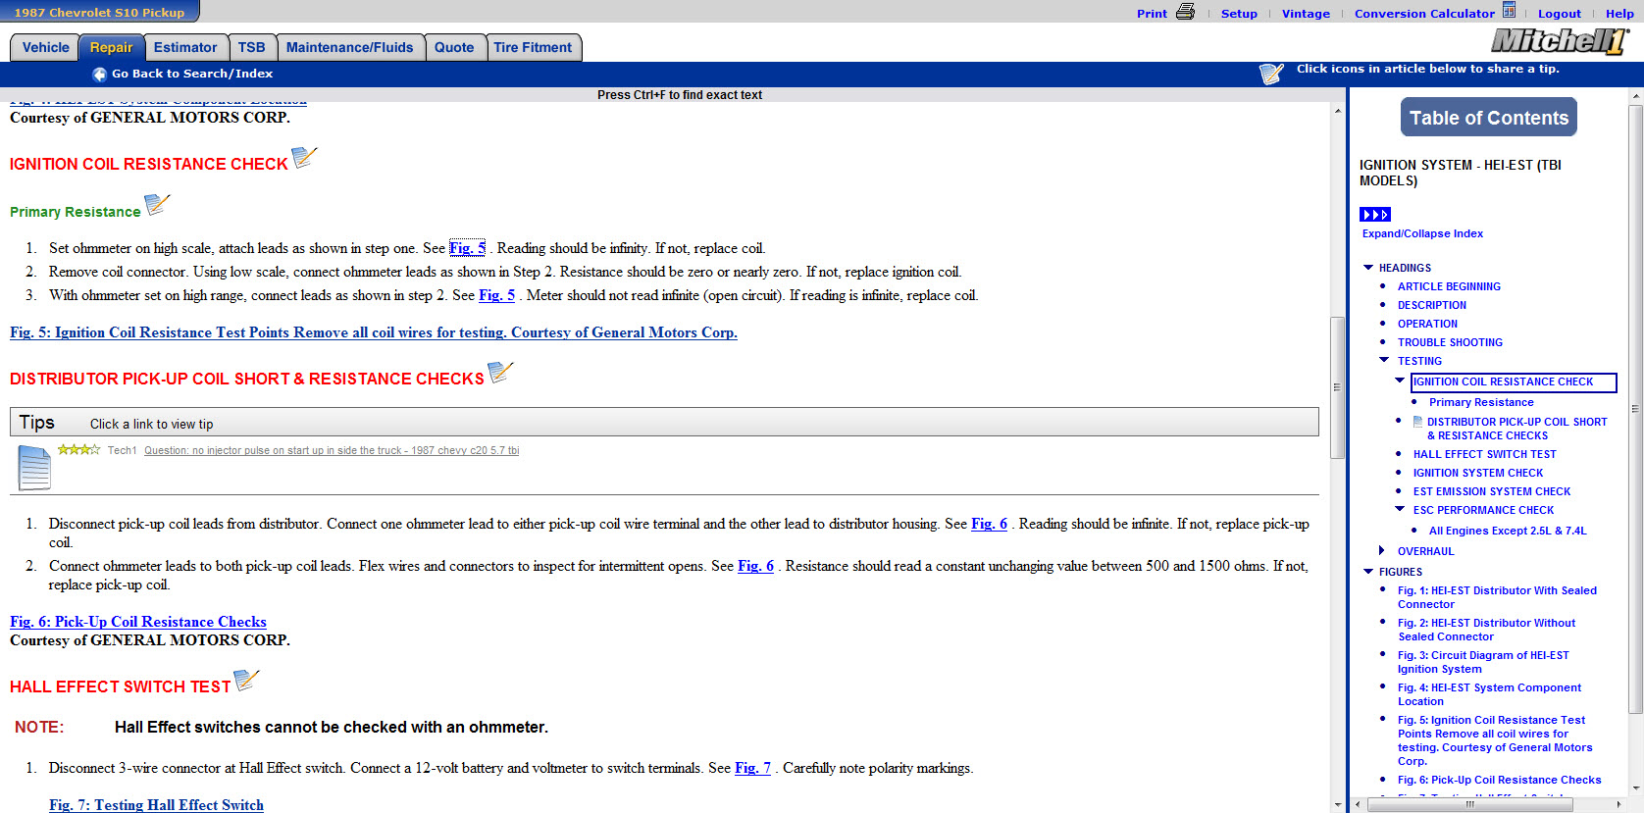
Task: Open the Tech1 injector pulse question tip
Action: pos(332,450)
